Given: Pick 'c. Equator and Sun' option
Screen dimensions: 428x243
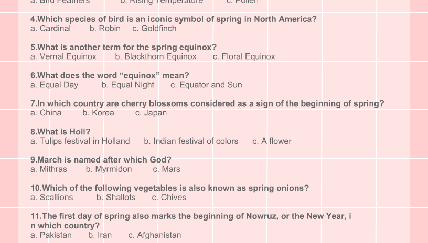Looking at the screenshot, I should click(x=206, y=85).
